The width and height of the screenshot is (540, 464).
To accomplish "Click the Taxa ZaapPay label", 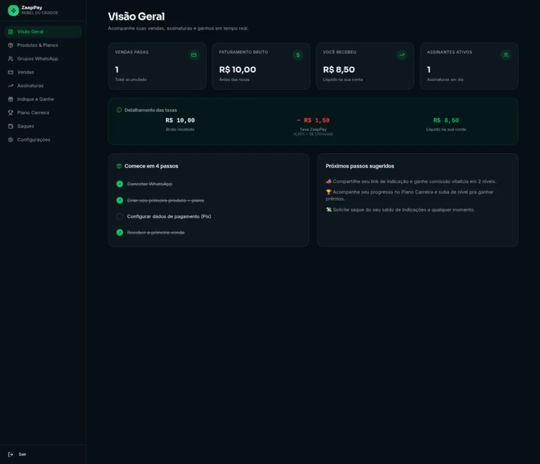I will [x=313, y=129].
